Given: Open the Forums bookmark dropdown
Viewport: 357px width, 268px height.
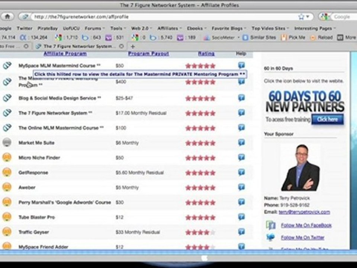Looking at the screenshot, I should click(94, 29).
